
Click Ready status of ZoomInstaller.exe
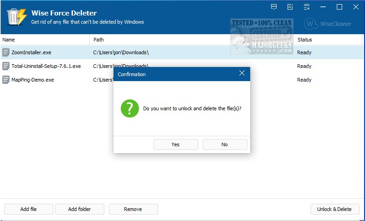tap(304, 53)
